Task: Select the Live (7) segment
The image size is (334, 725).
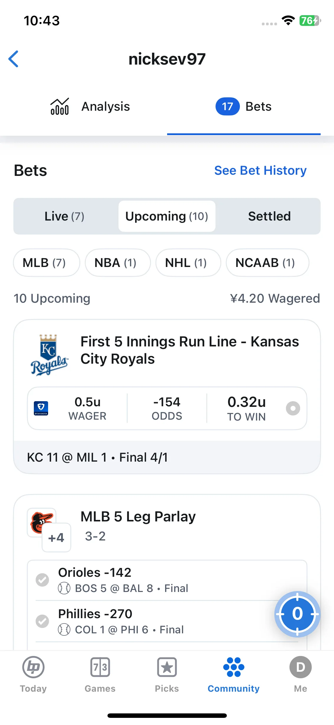Action: coord(64,216)
